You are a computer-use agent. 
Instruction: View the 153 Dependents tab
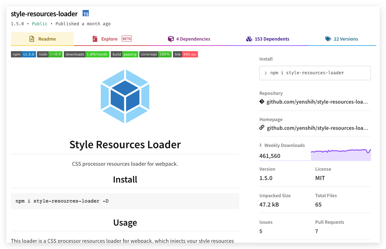tap(267, 39)
